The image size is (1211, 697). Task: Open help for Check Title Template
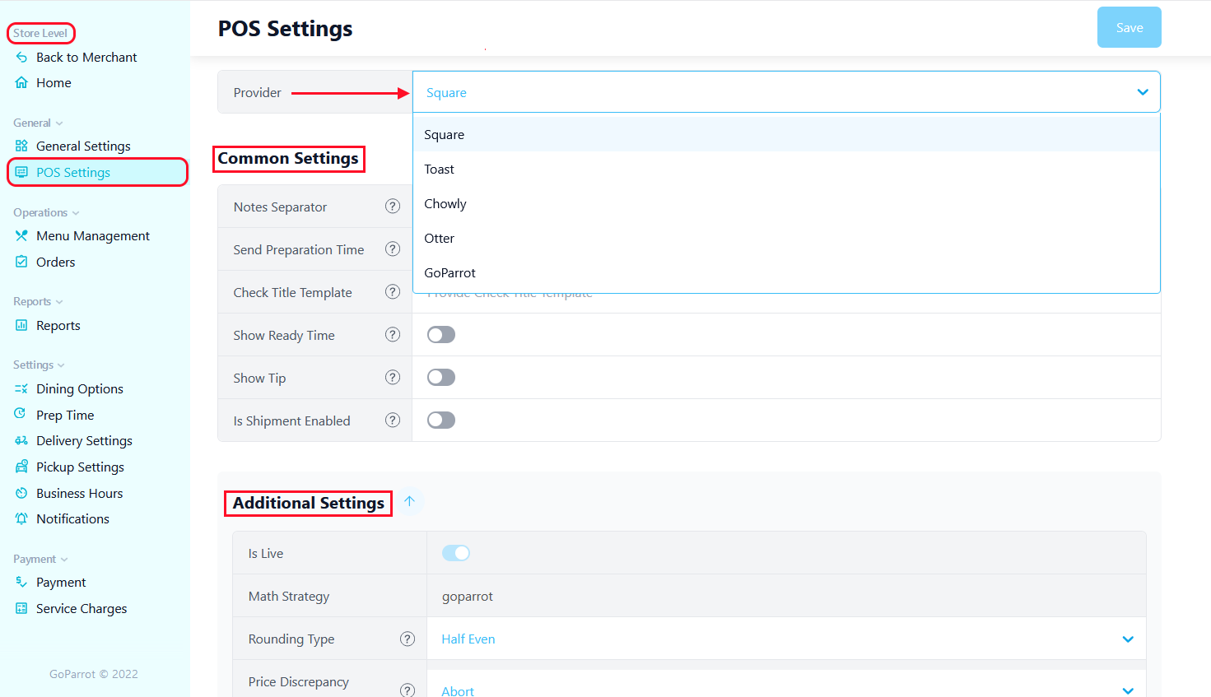pos(393,292)
